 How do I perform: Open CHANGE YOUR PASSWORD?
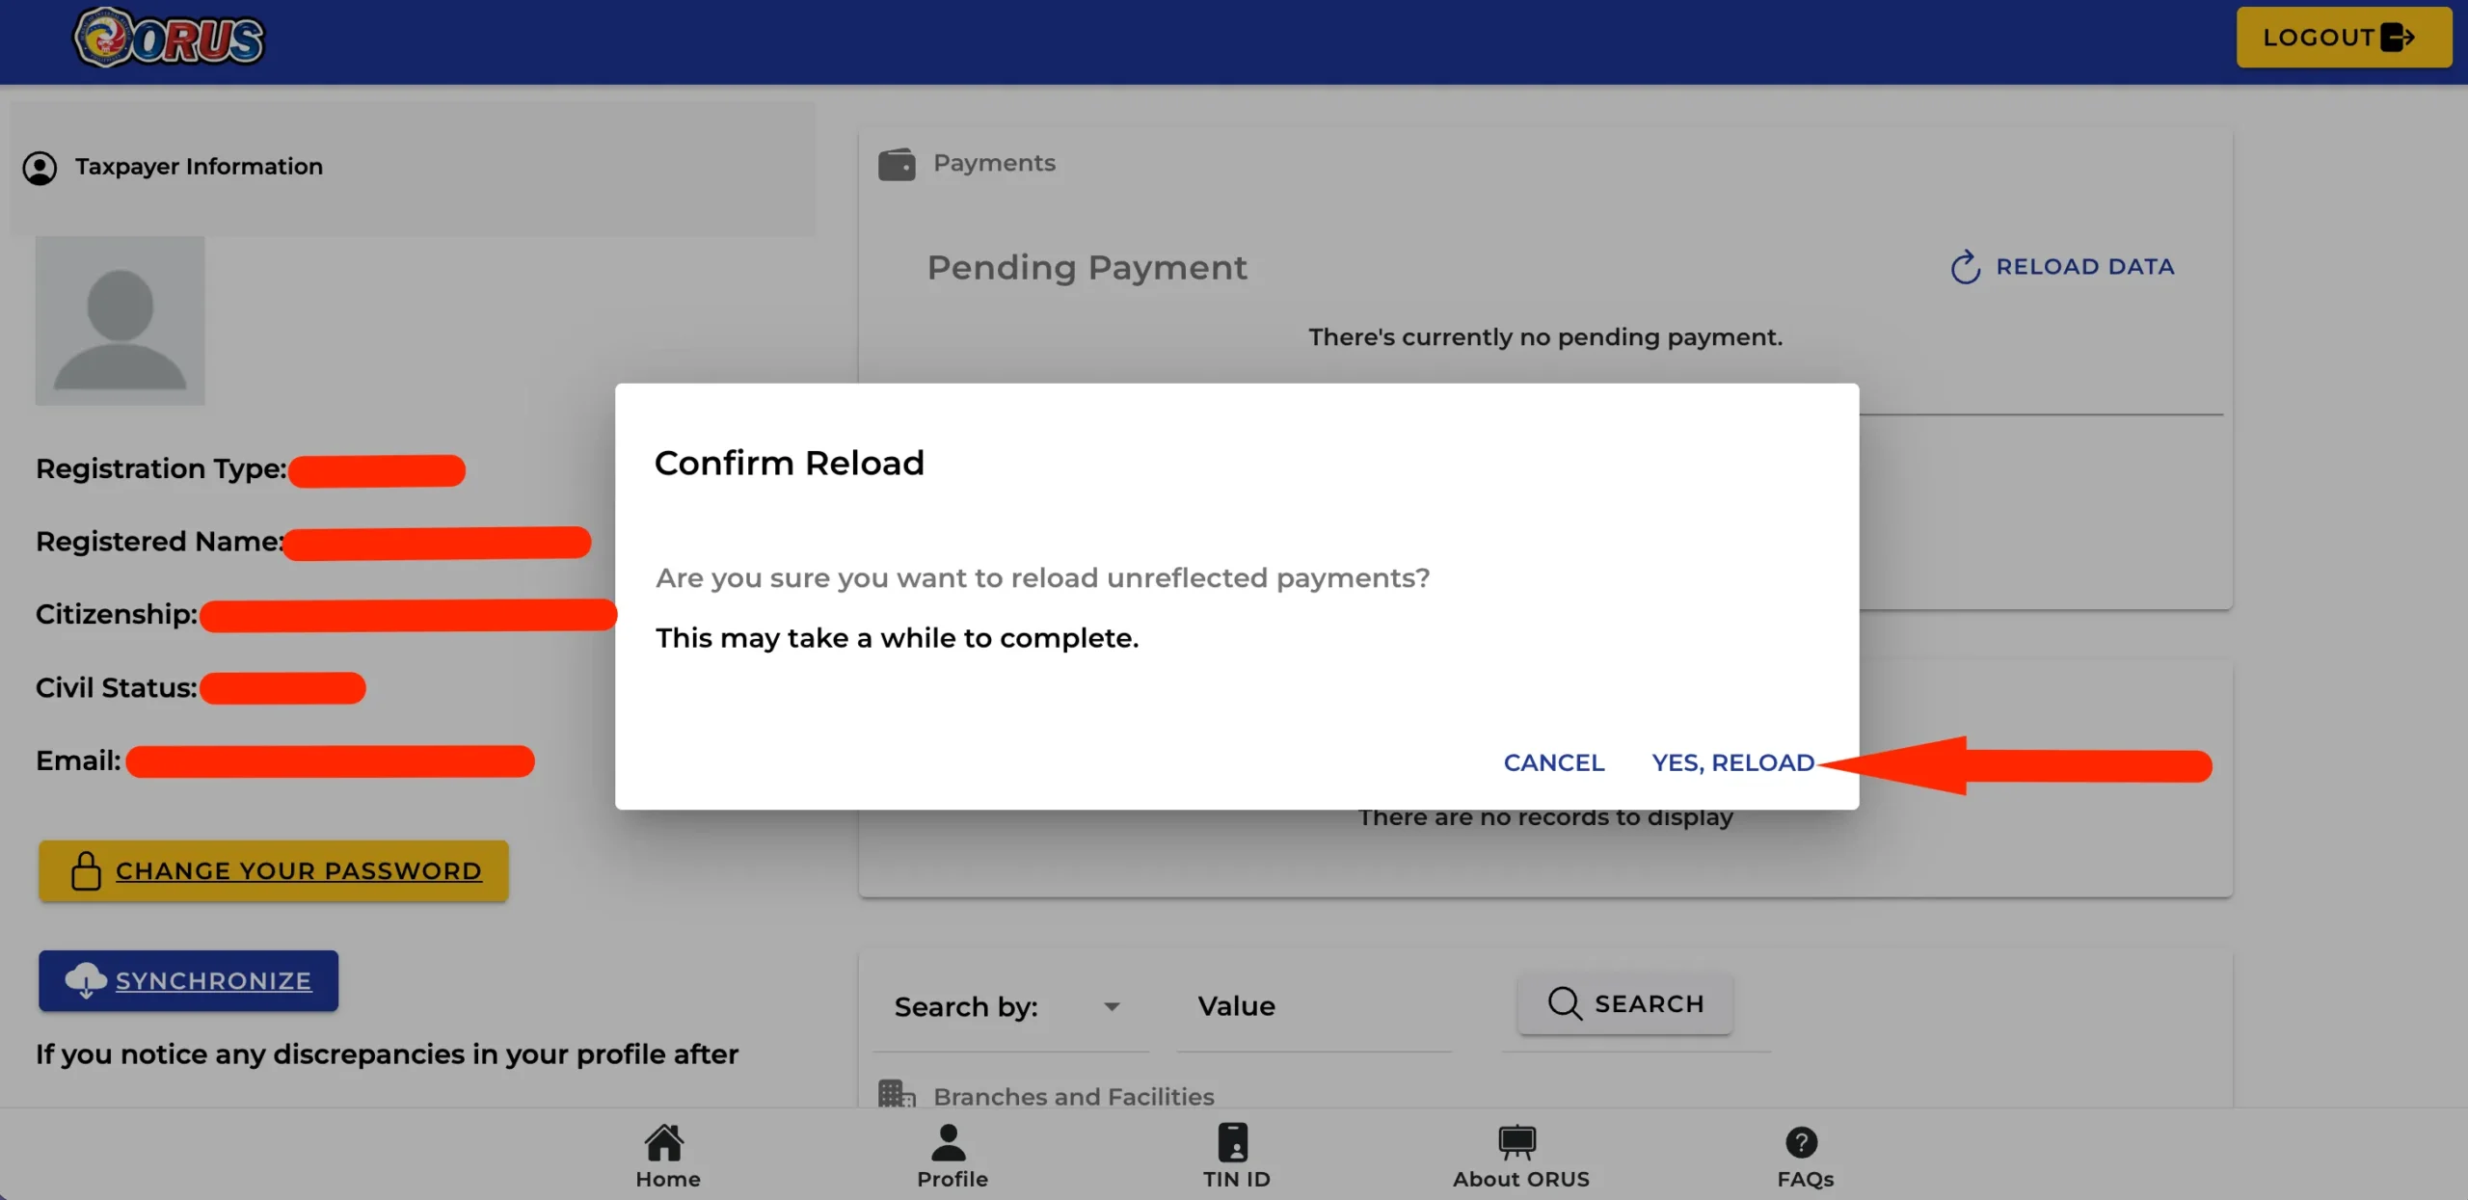point(274,870)
